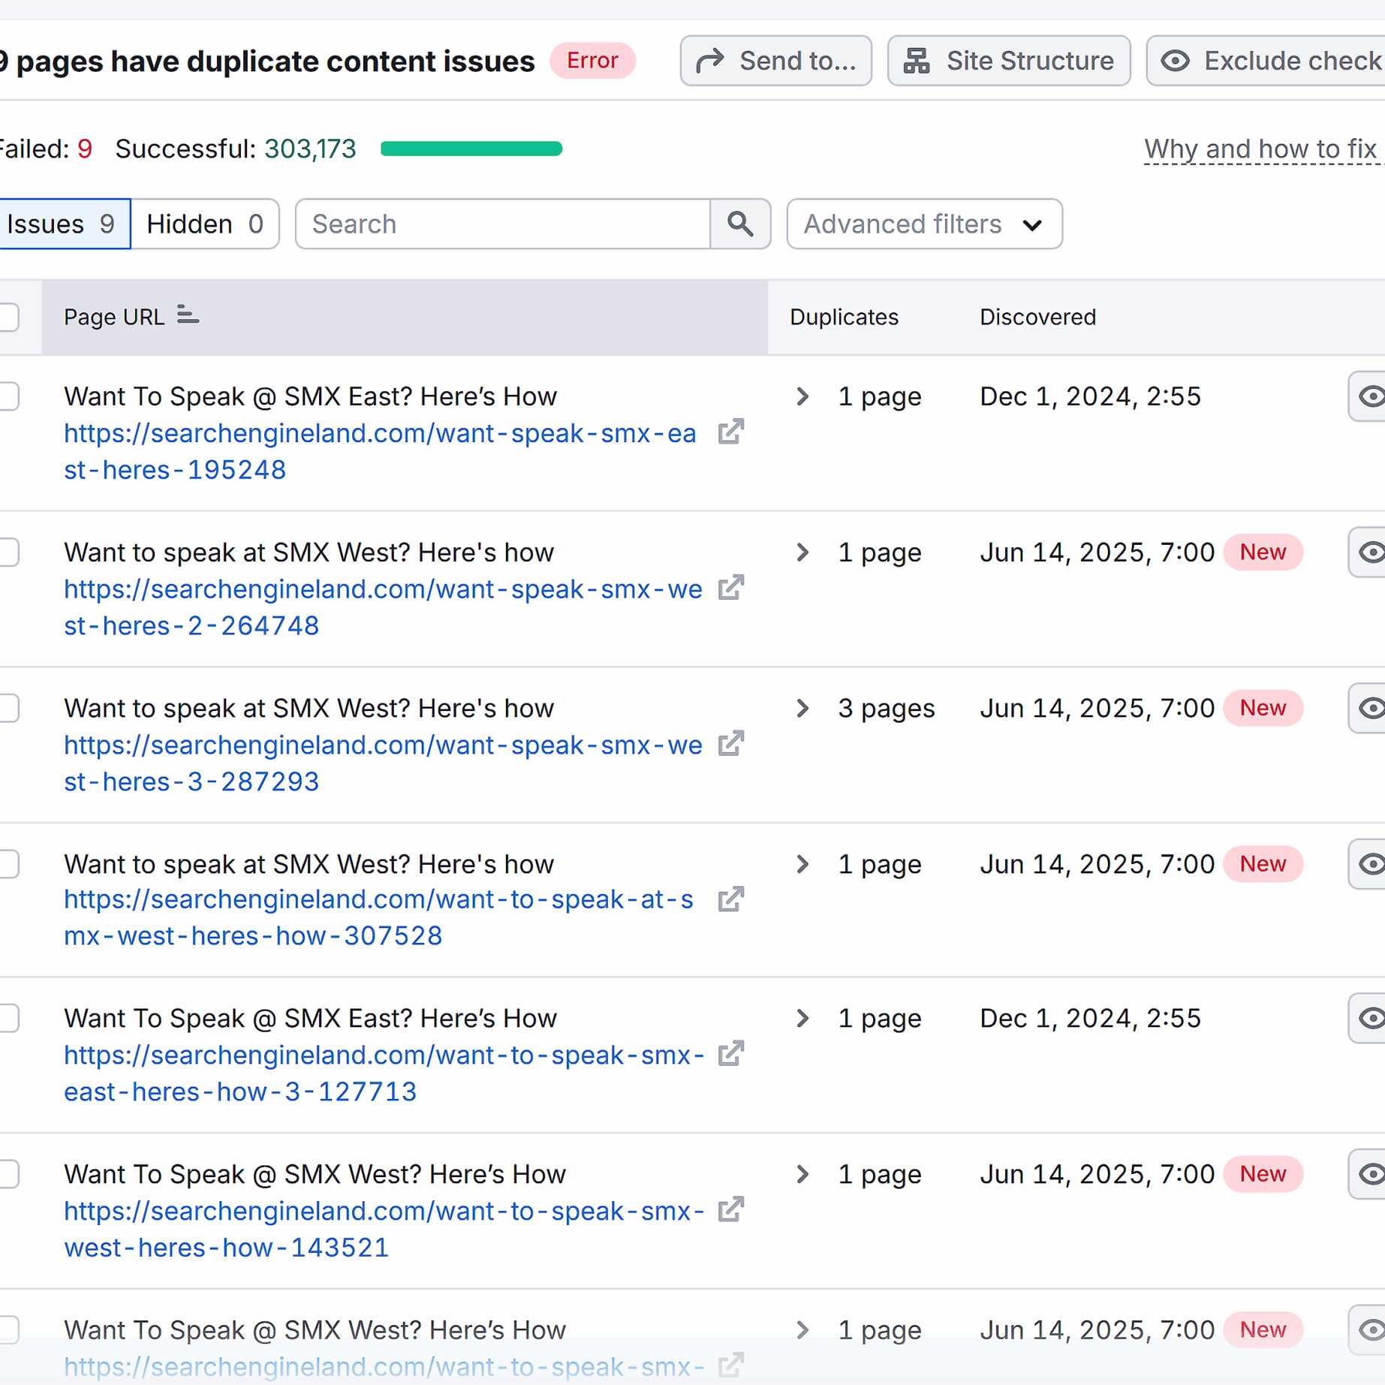Focus the Search input field
The image size is (1385, 1385).
pyautogui.click(x=503, y=224)
